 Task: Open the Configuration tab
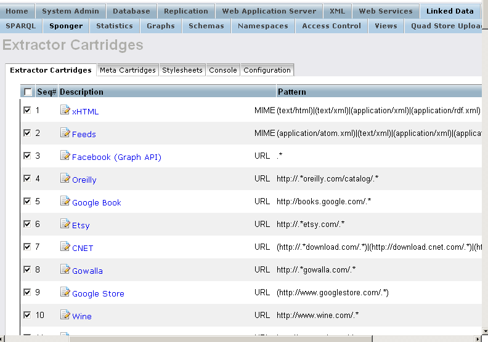click(267, 70)
